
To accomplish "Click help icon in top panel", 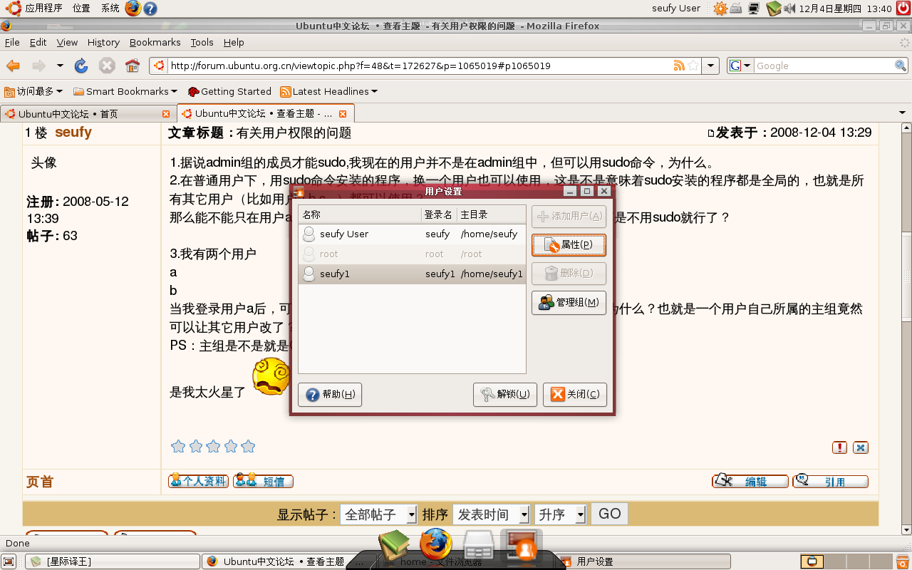I will (150, 9).
